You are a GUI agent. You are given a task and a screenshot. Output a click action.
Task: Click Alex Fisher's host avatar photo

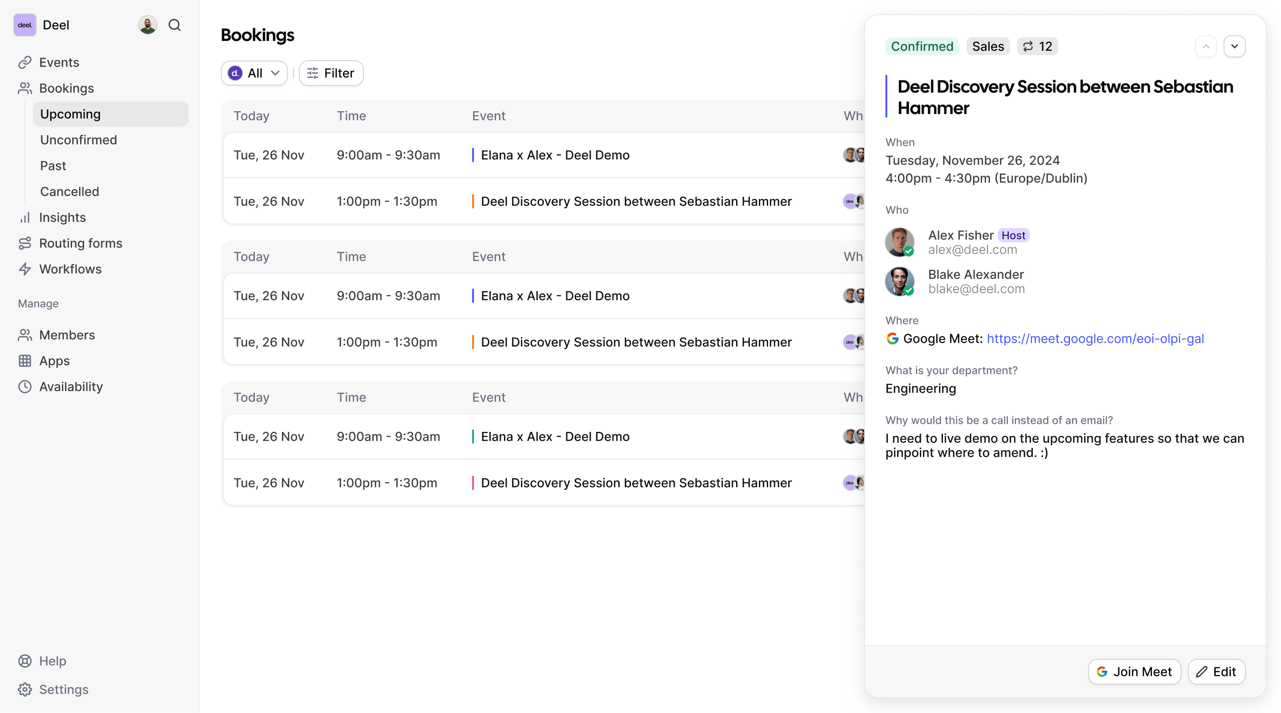click(x=899, y=242)
